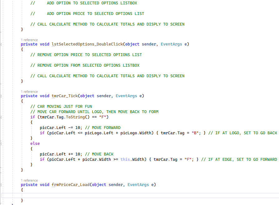This screenshot has width=279, height=205.
Task: Click the EventArgs type in frmPriceCar_Load signature
Action: click(138, 184)
